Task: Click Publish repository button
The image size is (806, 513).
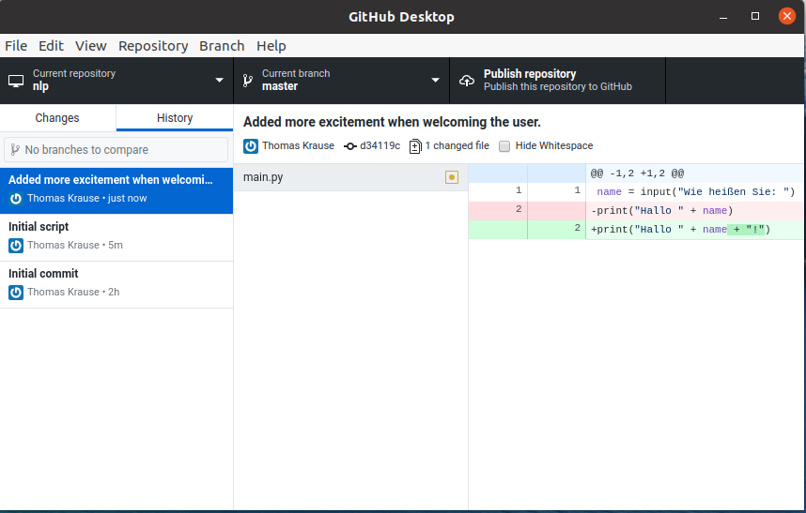Action: click(557, 81)
